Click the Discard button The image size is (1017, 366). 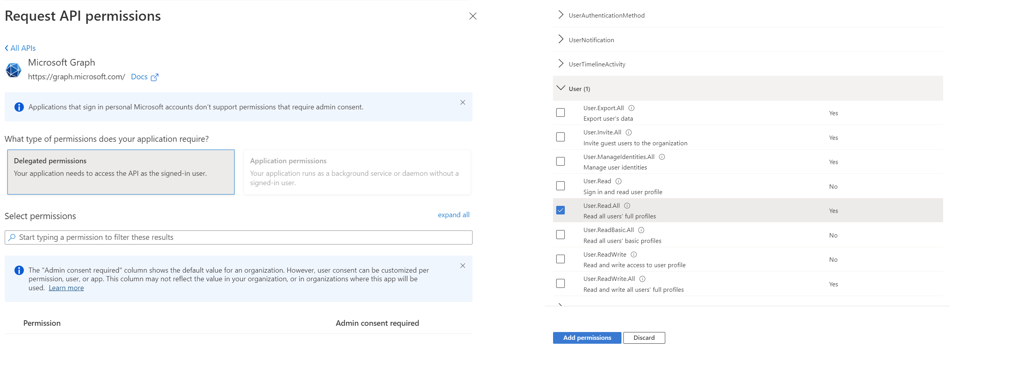(644, 338)
